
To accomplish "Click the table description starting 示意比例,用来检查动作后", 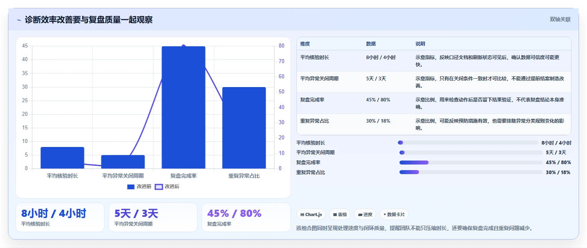I will point(490,103).
